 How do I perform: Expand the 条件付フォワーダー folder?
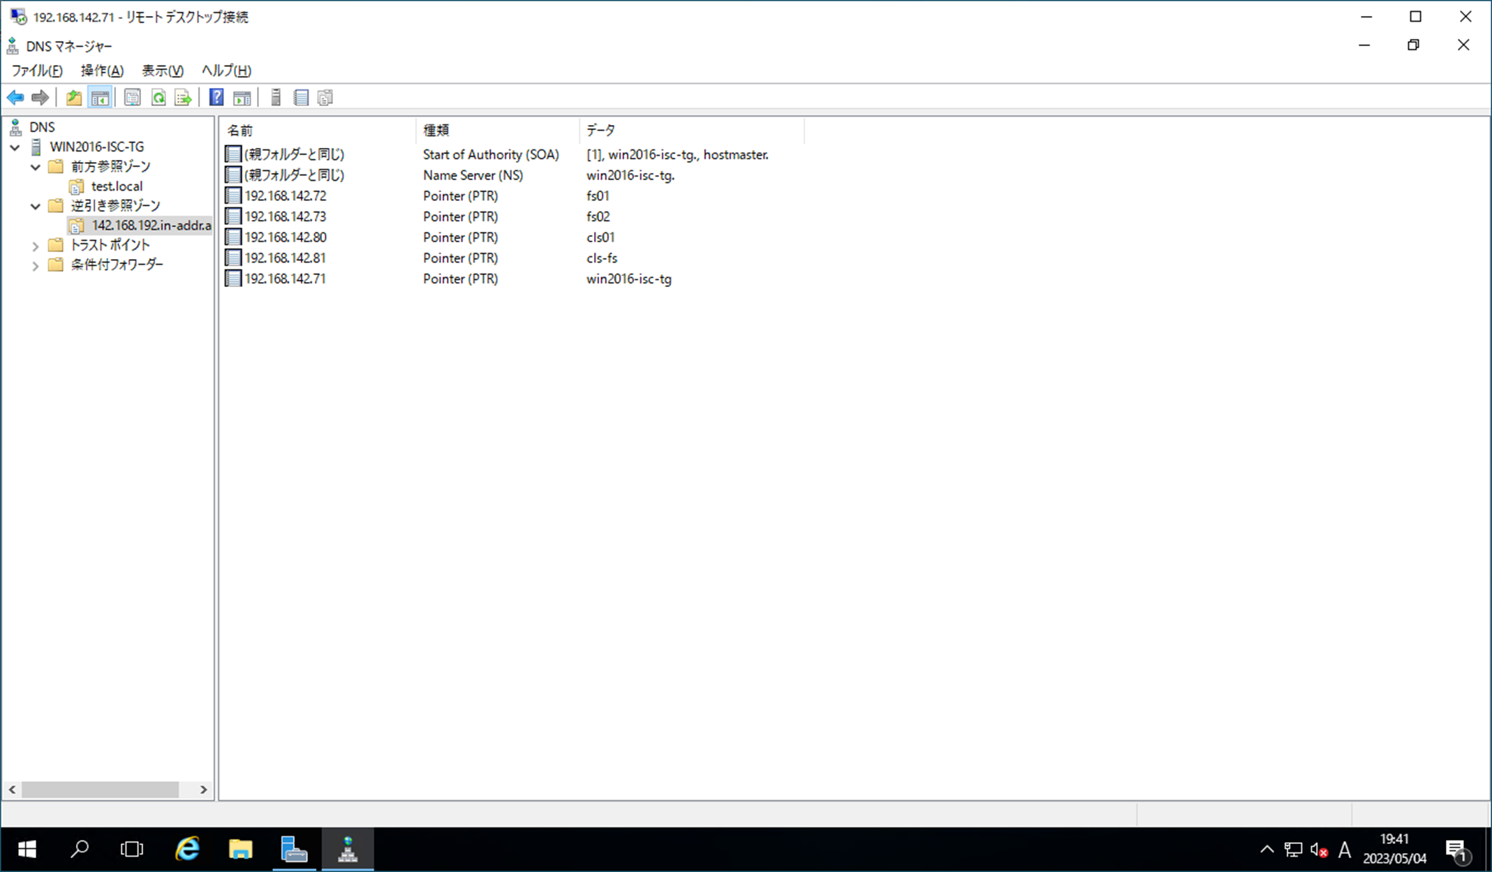36,265
